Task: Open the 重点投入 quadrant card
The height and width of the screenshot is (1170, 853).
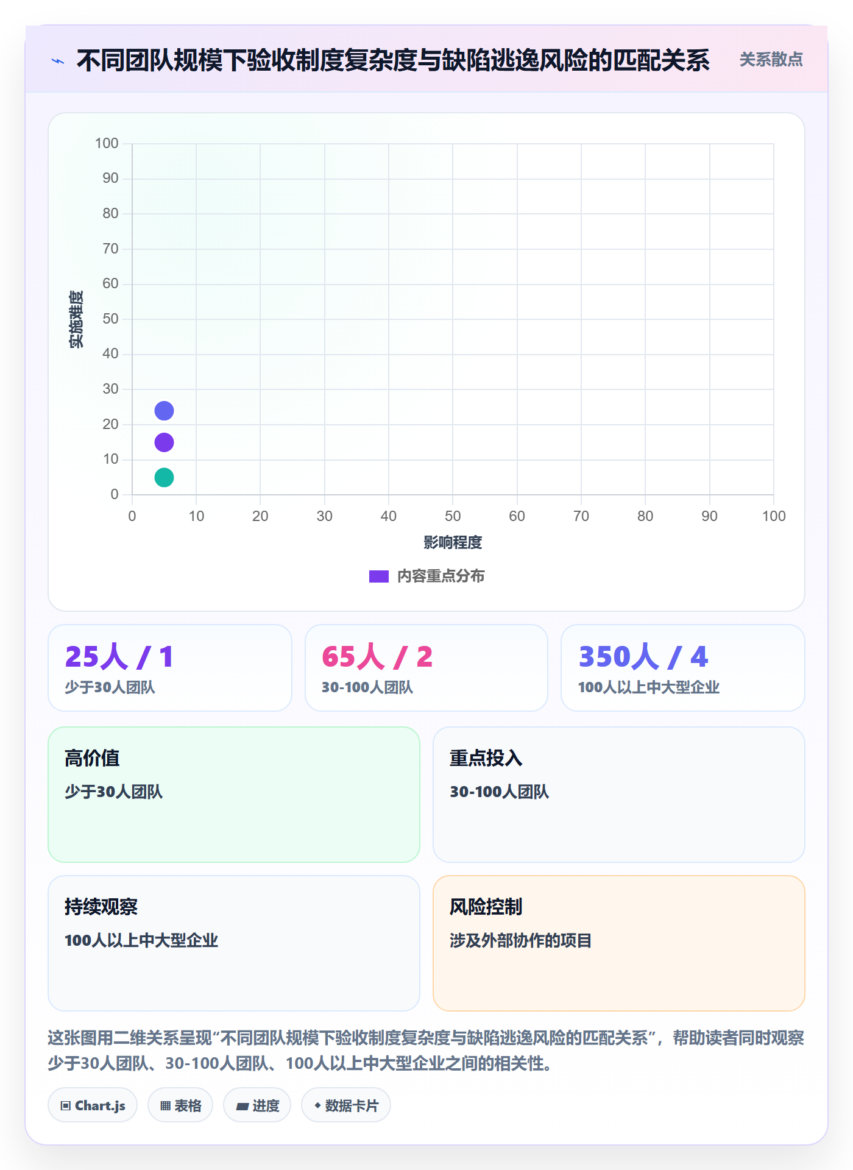Action: point(619,795)
